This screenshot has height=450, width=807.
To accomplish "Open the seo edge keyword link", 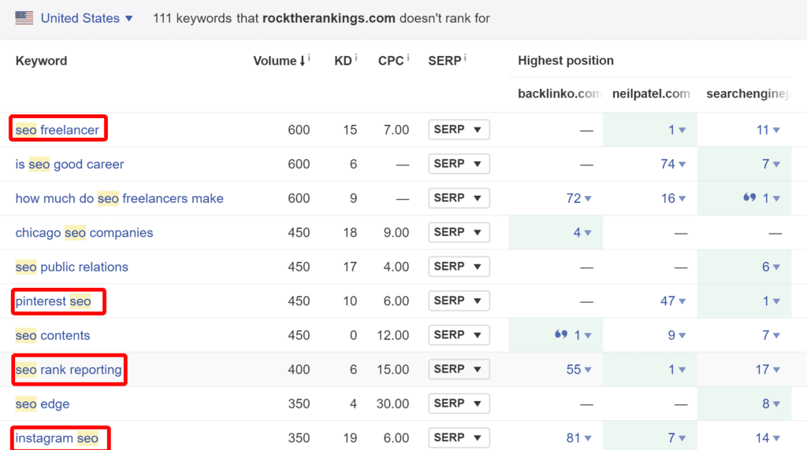I will click(x=43, y=404).
